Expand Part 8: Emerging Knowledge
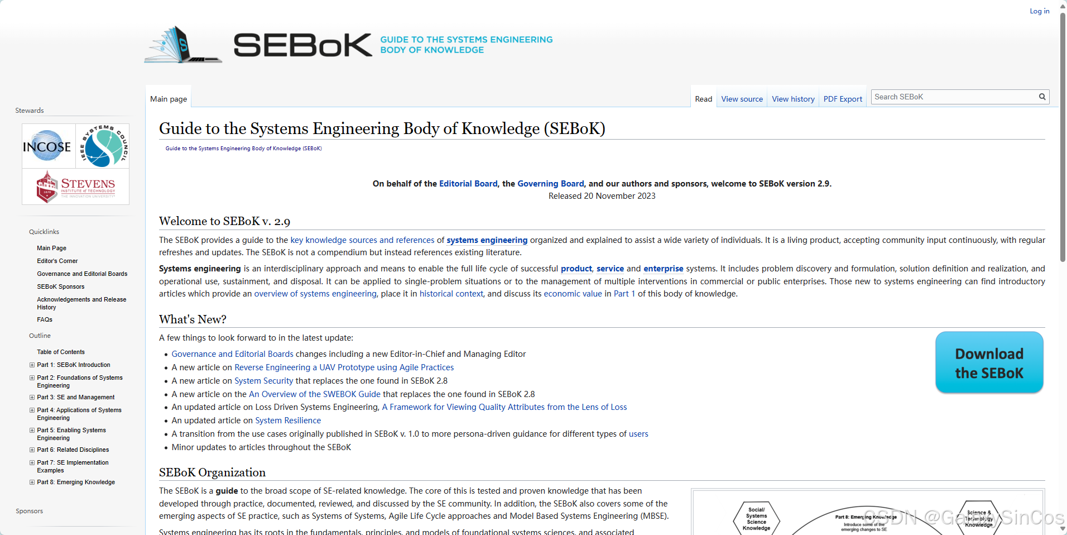The height and width of the screenshot is (535, 1067). coord(32,483)
